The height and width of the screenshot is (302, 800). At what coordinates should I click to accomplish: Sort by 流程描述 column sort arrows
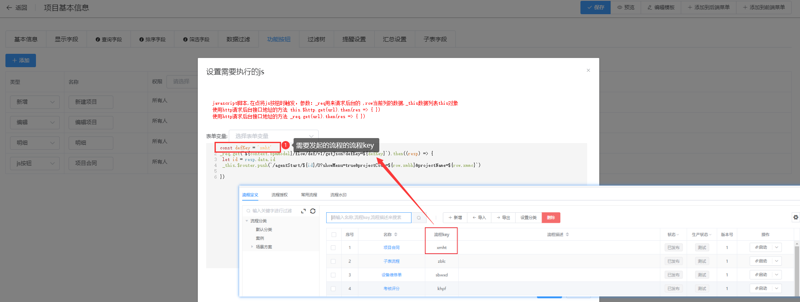coord(567,235)
